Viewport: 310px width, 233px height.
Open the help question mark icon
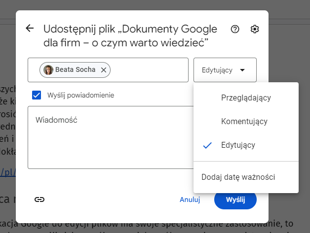click(235, 29)
